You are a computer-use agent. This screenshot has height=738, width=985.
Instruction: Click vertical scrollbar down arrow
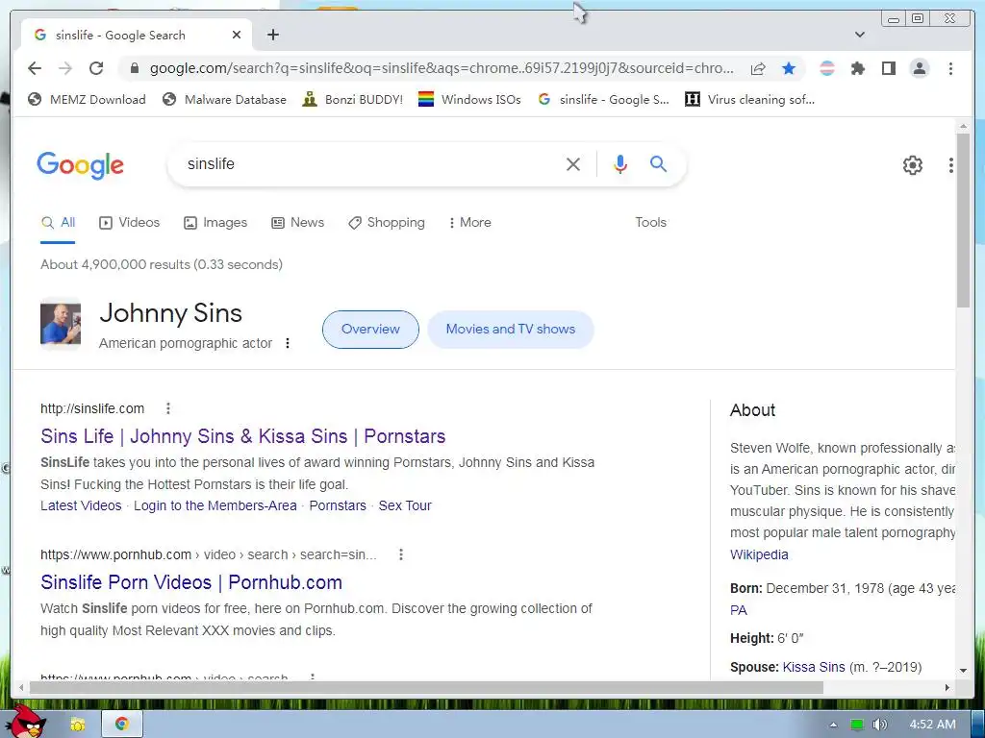click(963, 670)
